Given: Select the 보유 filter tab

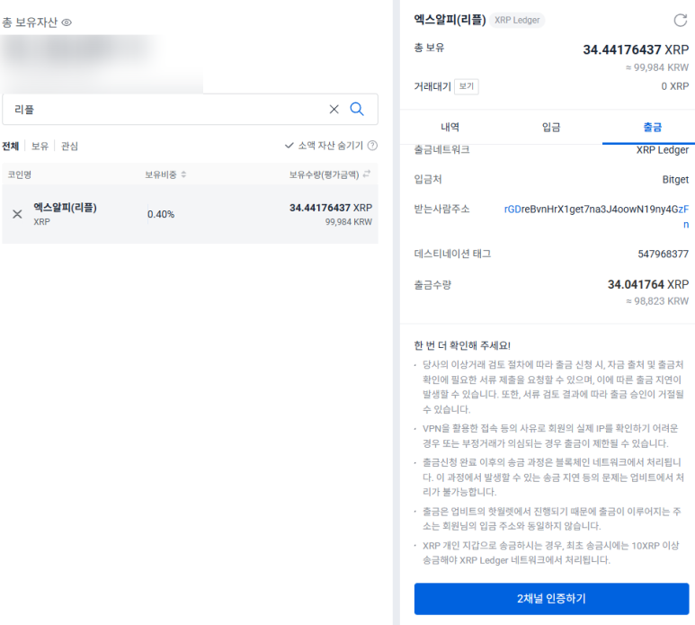Looking at the screenshot, I should pos(40,146).
